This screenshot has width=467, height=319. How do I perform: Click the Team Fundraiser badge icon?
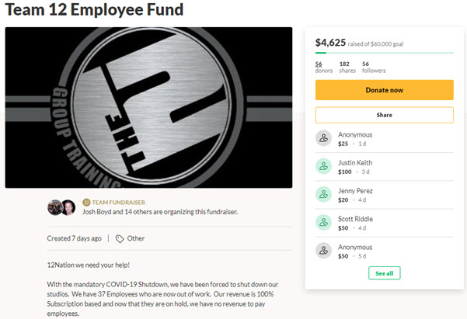click(85, 203)
